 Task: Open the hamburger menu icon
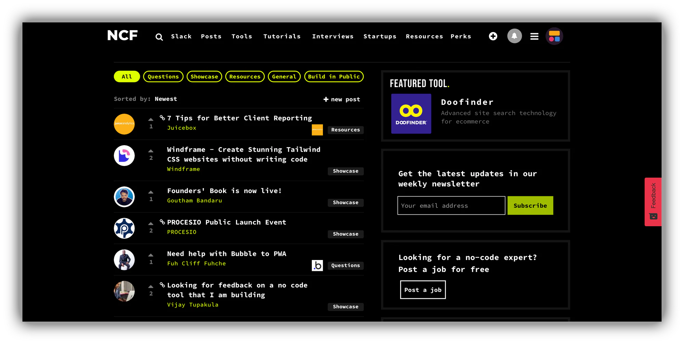[x=534, y=36]
